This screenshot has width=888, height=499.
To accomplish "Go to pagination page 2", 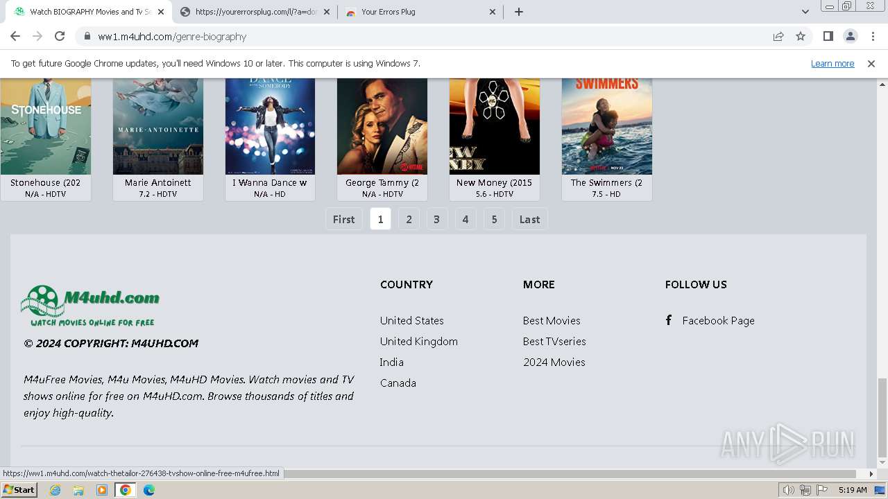I will (409, 219).
